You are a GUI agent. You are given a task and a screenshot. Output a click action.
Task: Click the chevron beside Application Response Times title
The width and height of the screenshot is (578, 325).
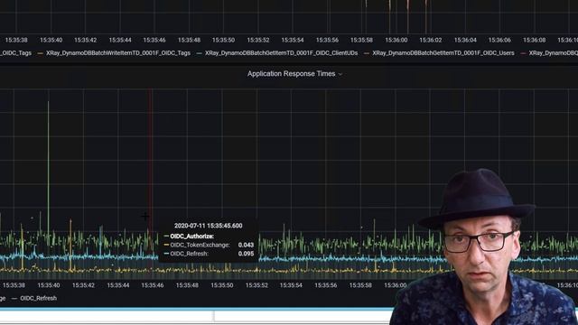tap(340, 74)
